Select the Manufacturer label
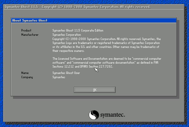Image resolution: width=189 pixels, height=127 pixels. [30, 35]
